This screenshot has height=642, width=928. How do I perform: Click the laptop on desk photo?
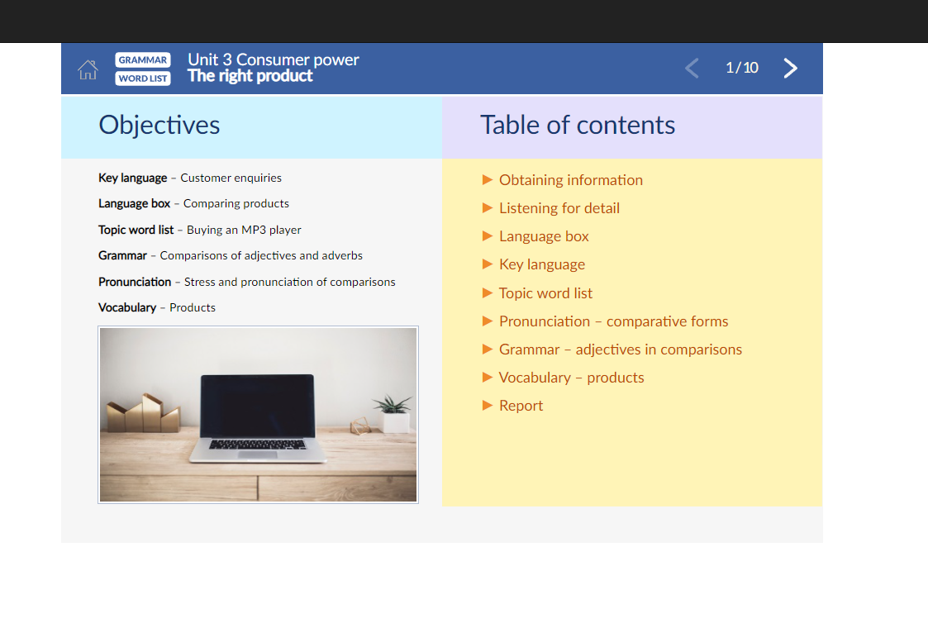point(258,415)
